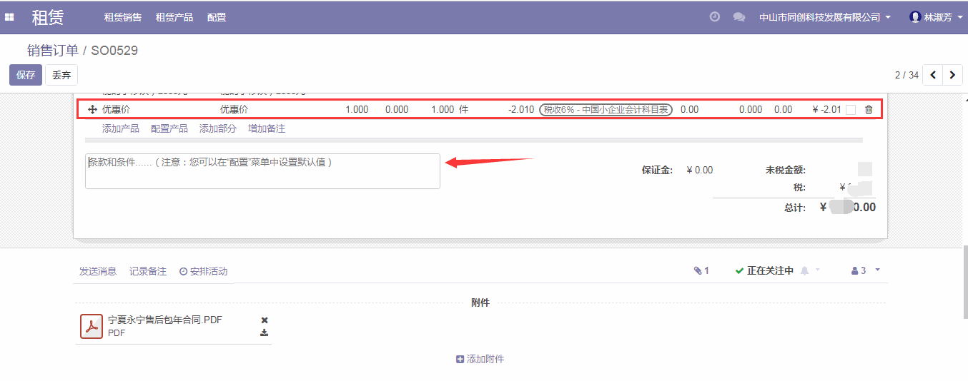The image size is (968, 381).
Task: Click the 保存 button
Action: [26, 75]
